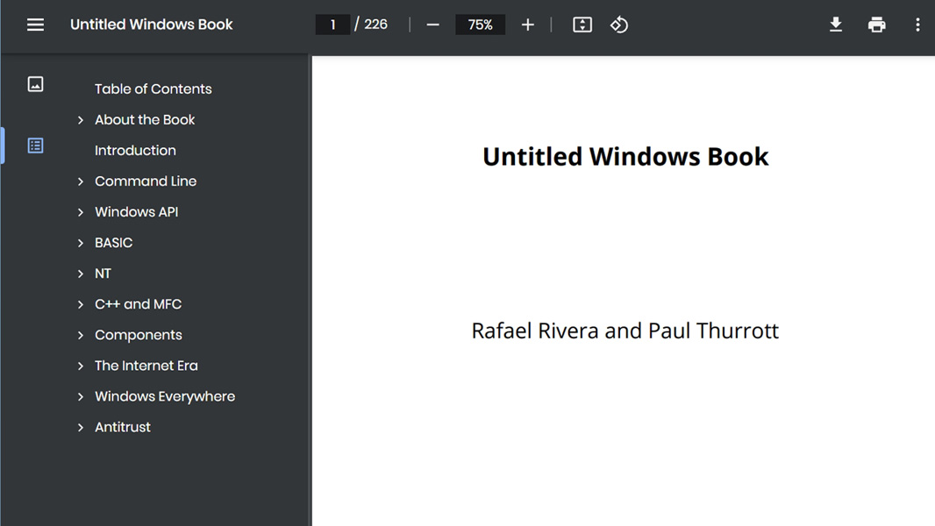The height and width of the screenshot is (526, 935).
Task: Print the document using the printer icon
Action: [876, 25]
